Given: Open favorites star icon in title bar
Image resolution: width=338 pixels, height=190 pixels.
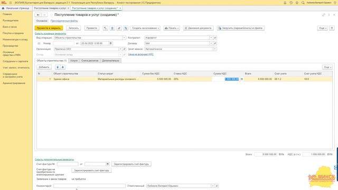Looking at the screenshot, I should click(297, 3).
